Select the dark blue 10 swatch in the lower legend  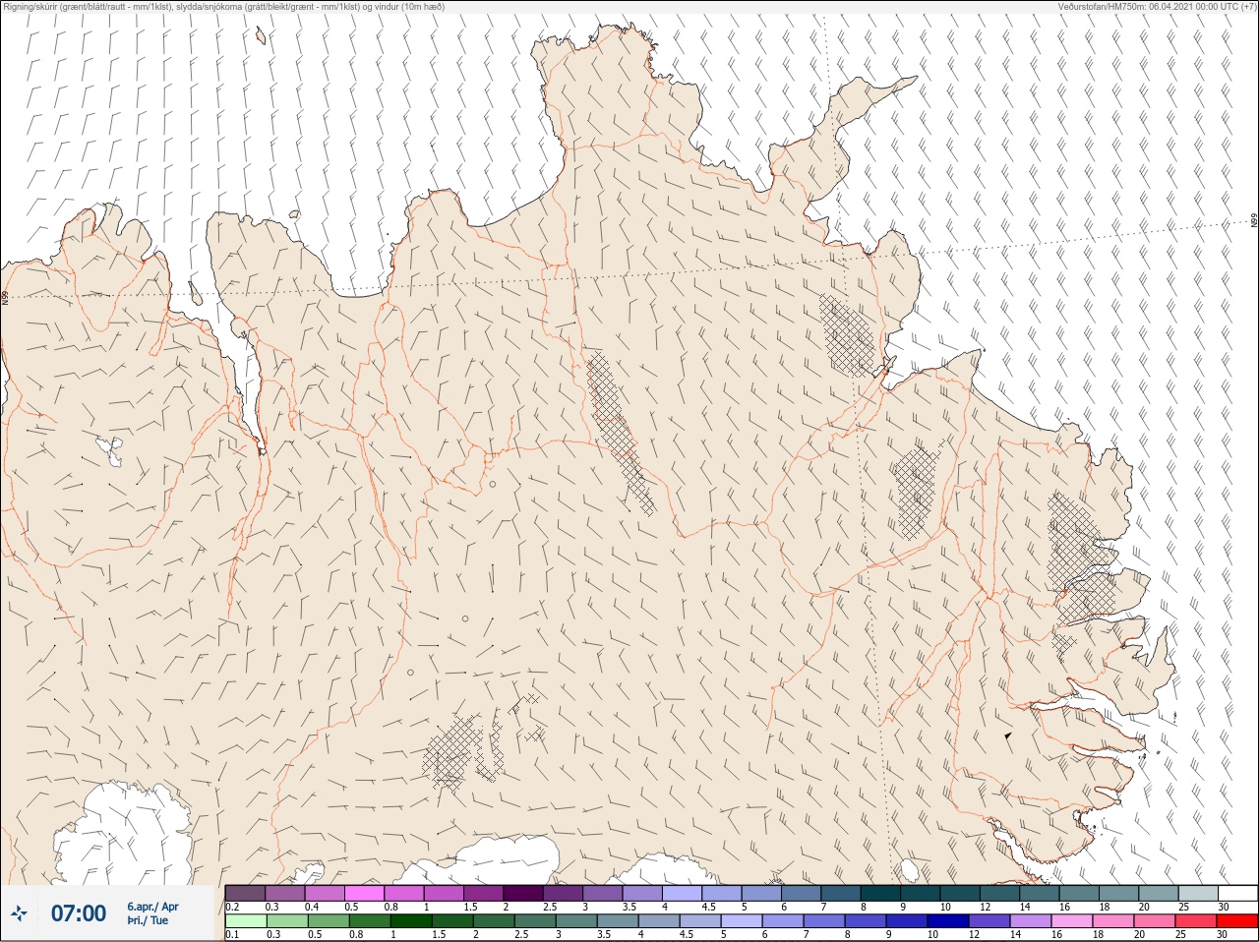tap(948, 921)
